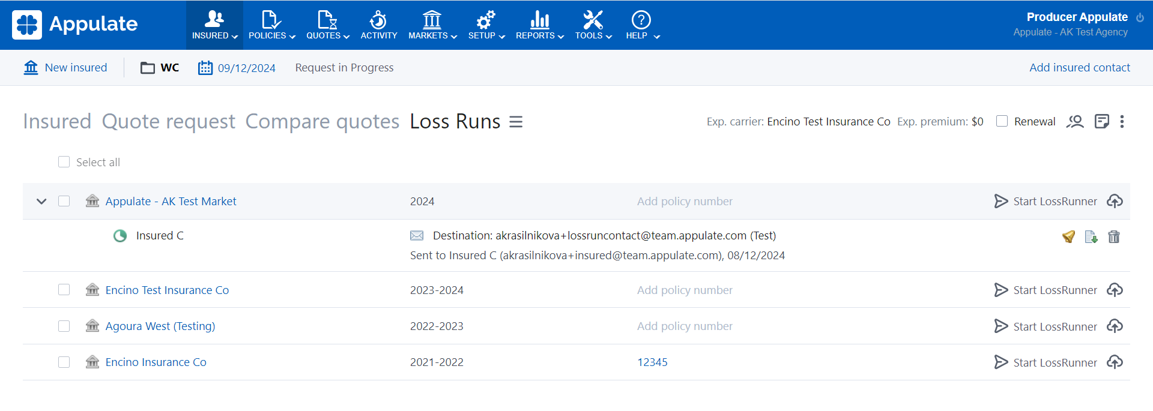Click the power logout icon
1153x411 pixels.
pos(1140,17)
